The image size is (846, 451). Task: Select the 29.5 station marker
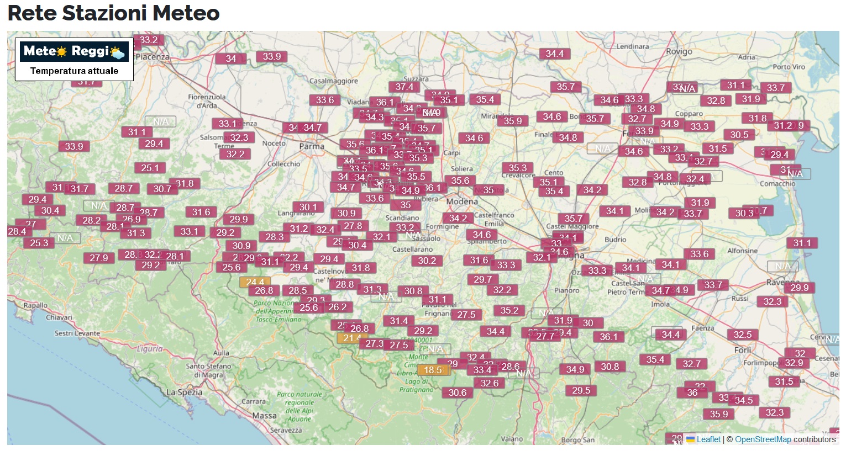[581, 390]
